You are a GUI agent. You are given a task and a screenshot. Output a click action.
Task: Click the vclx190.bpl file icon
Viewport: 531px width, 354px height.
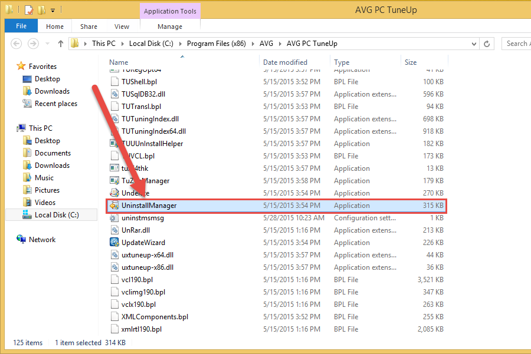click(114, 305)
